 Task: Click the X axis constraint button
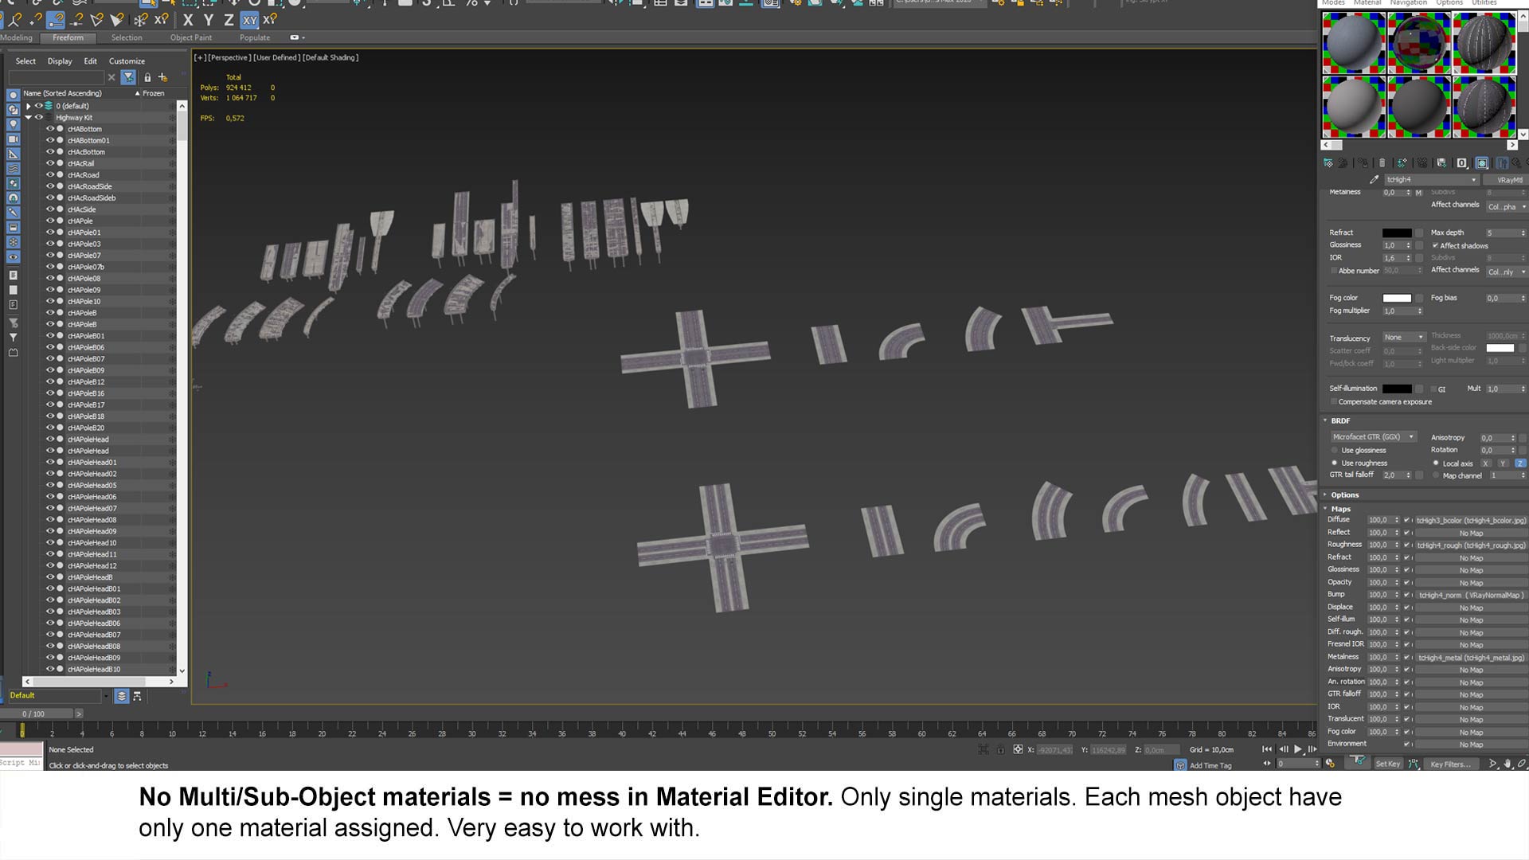point(188,20)
